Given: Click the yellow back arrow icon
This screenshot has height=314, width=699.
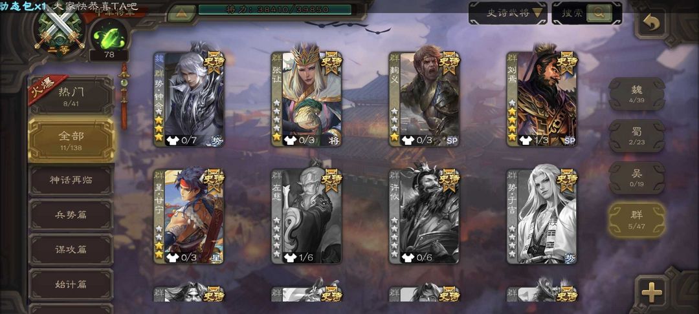Looking at the screenshot, I should point(651,22).
